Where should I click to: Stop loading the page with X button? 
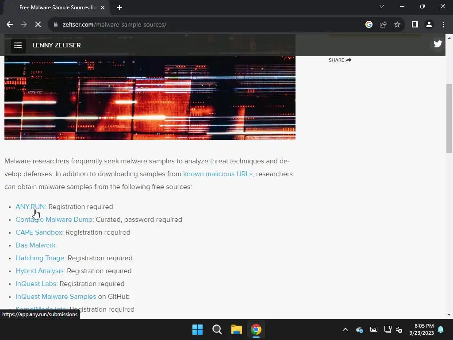38,25
